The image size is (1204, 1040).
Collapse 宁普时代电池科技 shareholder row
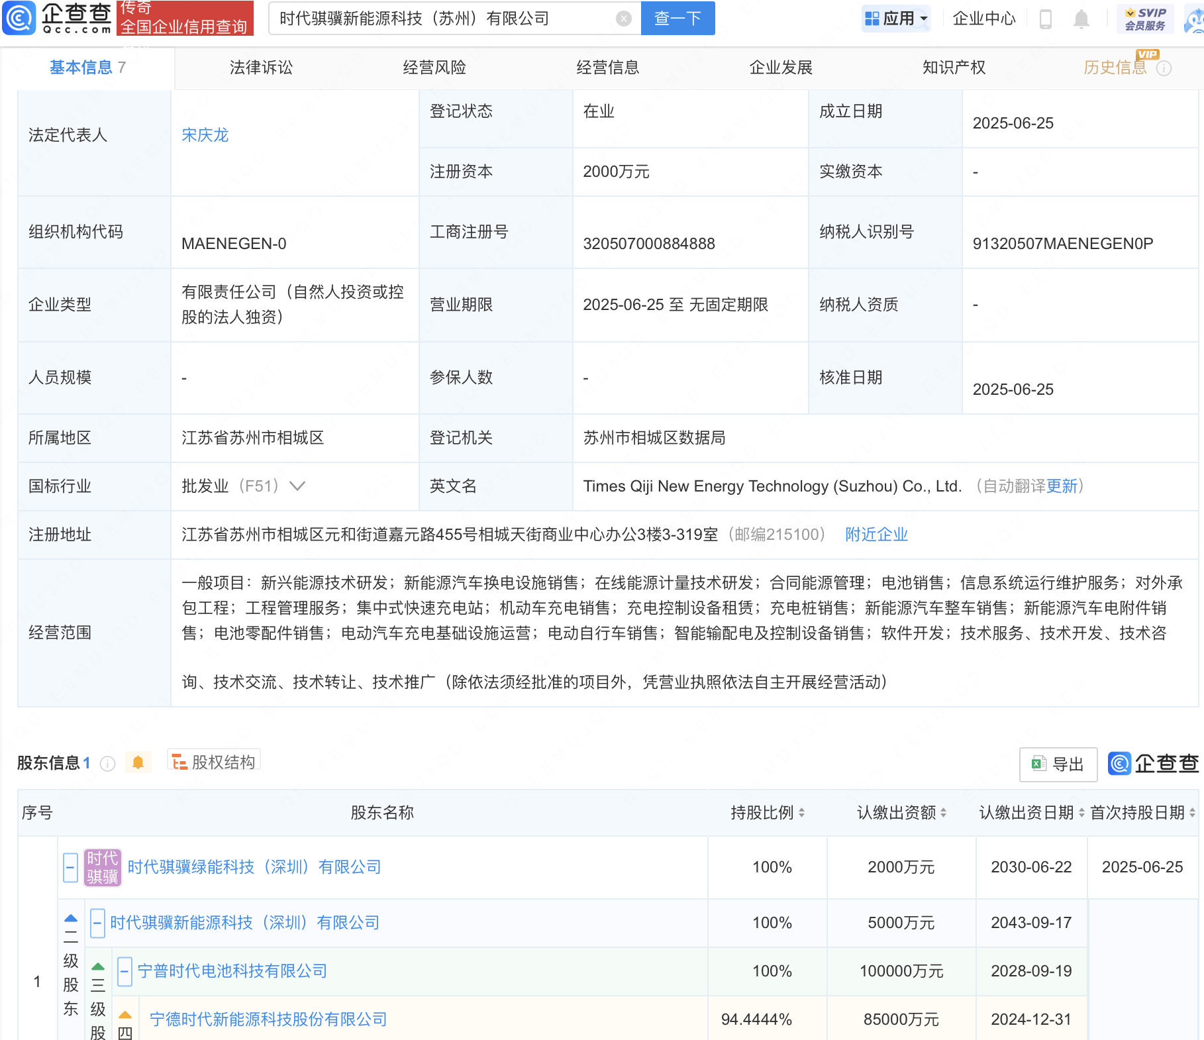coord(125,971)
